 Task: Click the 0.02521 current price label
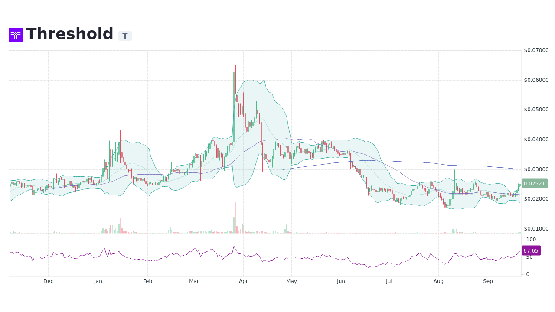pos(535,183)
